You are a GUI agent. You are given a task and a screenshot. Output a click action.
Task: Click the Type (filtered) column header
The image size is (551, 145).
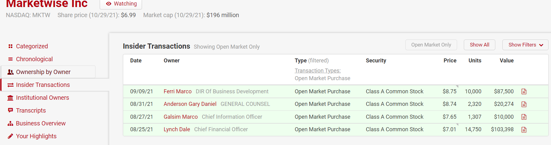pyautogui.click(x=312, y=61)
